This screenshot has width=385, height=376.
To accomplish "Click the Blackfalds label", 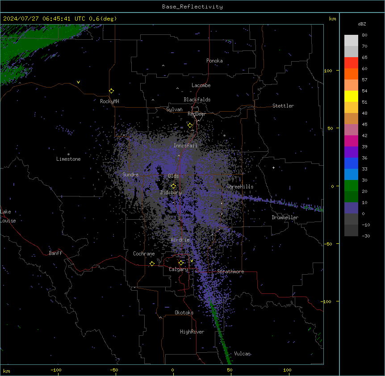I will tap(197, 100).
